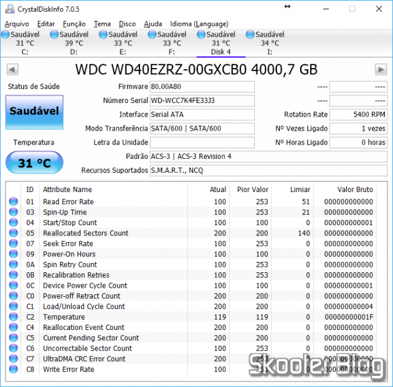The image size is (393, 387).
Task: Select the C: disk tab
Action: pyautogui.click(x=25, y=43)
